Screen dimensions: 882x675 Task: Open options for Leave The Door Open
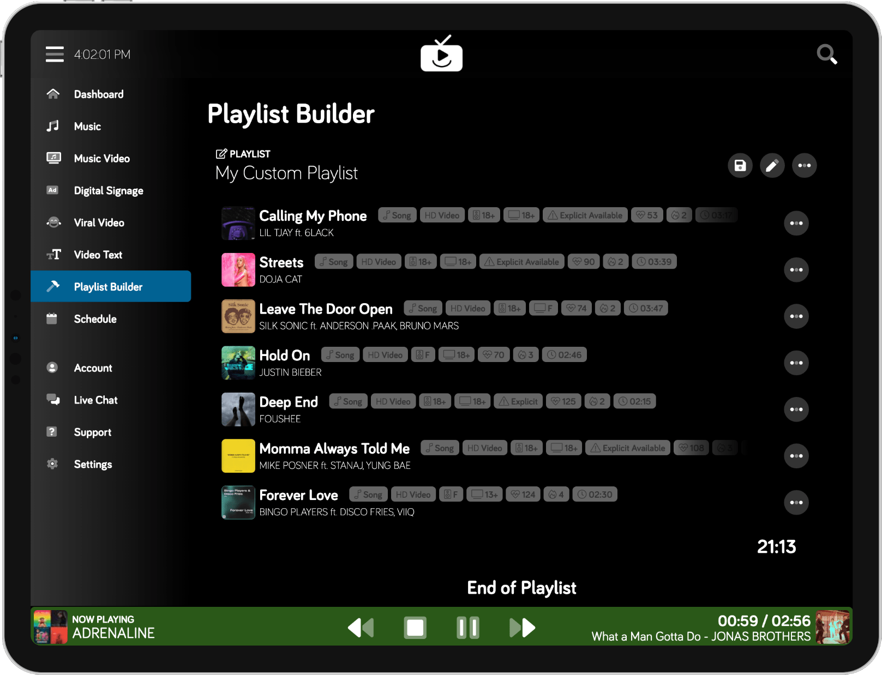[x=796, y=316]
